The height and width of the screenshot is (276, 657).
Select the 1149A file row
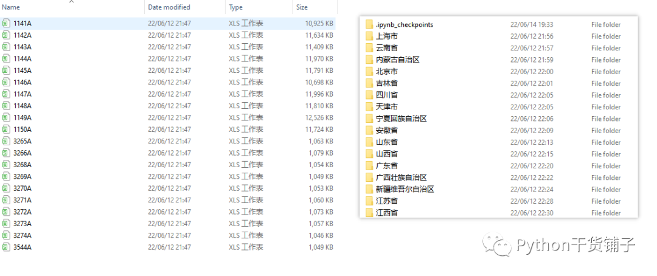click(x=168, y=118)
